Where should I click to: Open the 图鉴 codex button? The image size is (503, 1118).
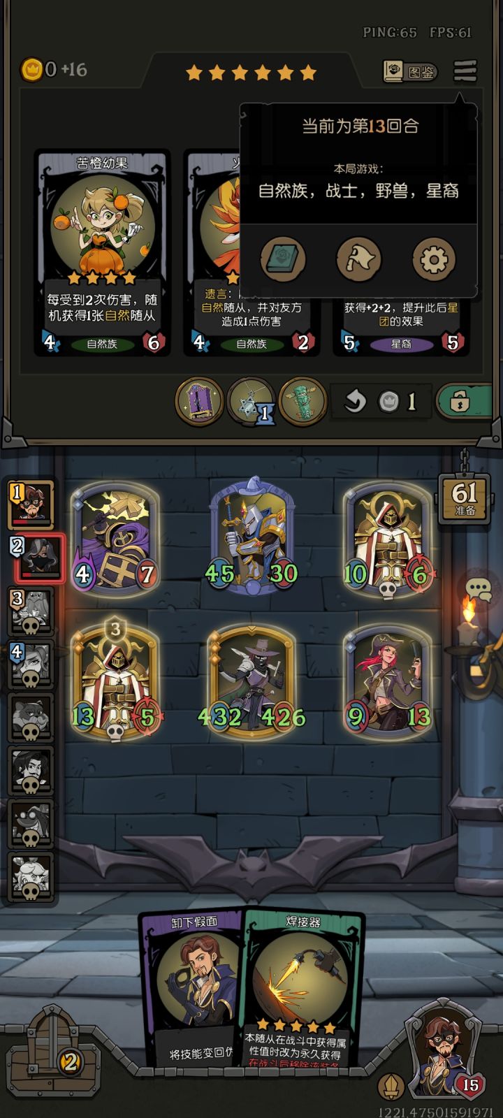411,71
